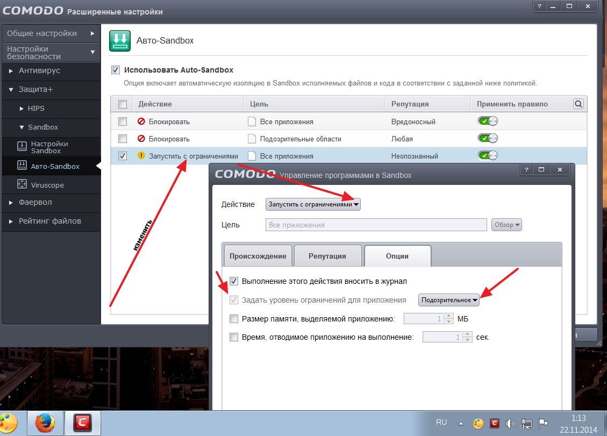Increase execution time spinner value

coord(468,334)
